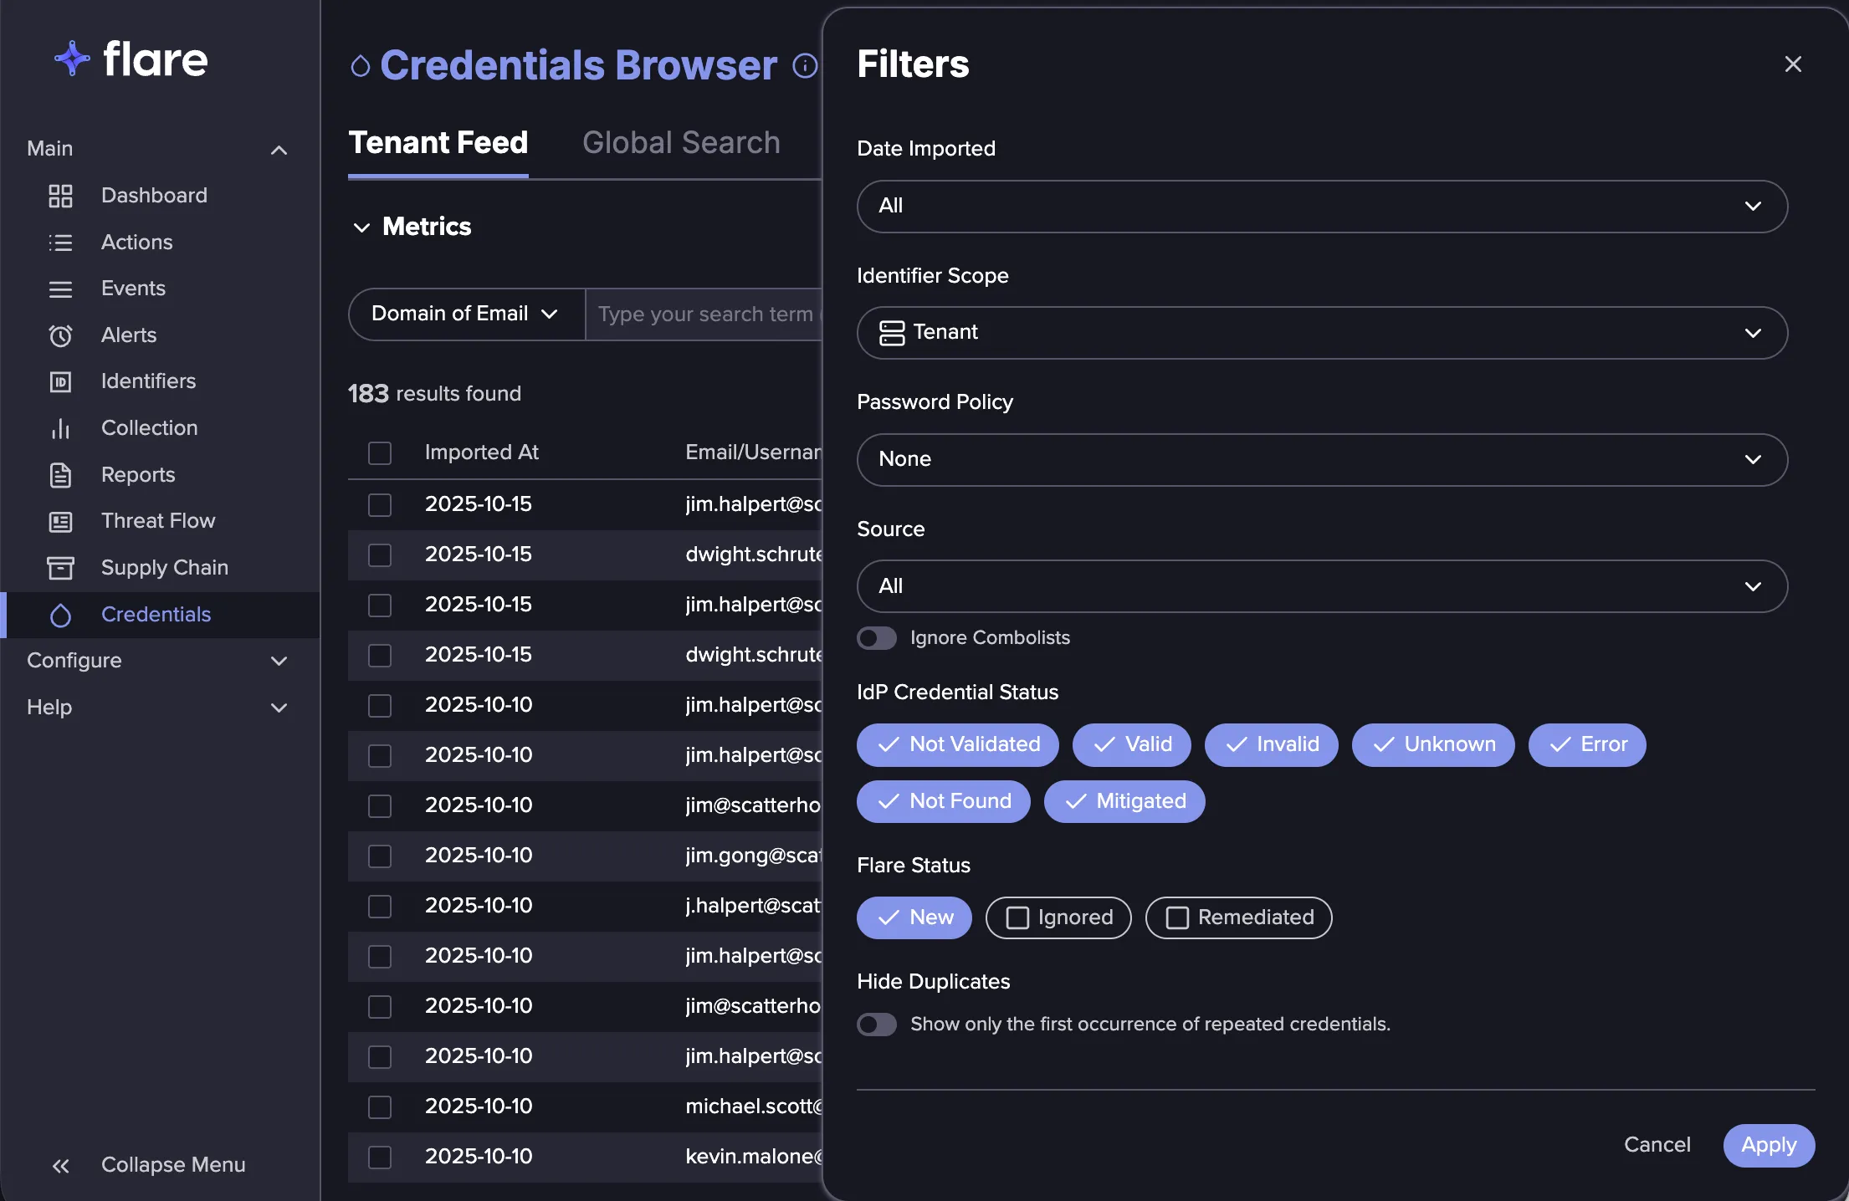Open the Date Imported dropdown
The image size is (1849, 1201).
click(1322, 206)
